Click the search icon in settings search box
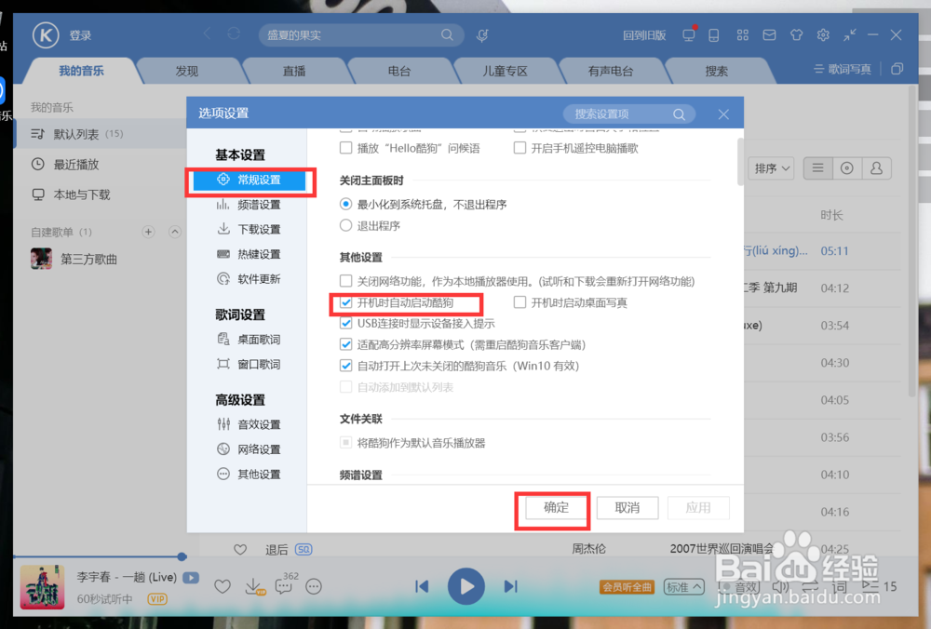The height and width of the screenshot is (629, 931). [x=679, y=114]
